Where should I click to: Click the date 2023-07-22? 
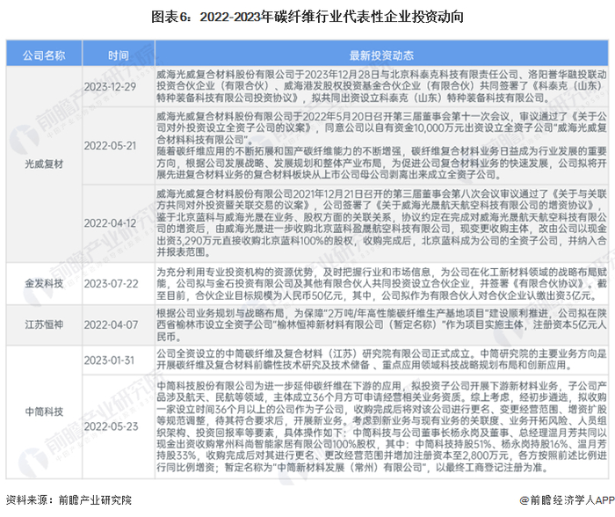111,283
